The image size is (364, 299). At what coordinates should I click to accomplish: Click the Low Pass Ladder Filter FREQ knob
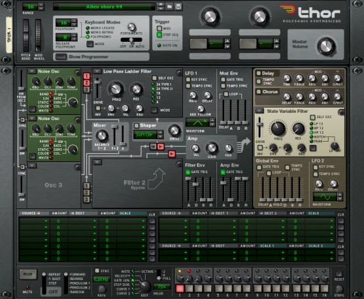(x=116, y=89)
